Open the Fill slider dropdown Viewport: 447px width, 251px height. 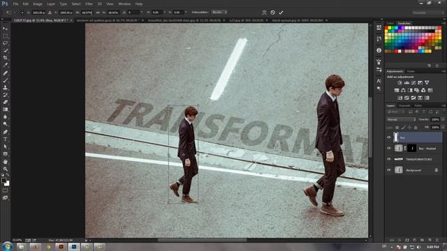(x=443, y=127)
